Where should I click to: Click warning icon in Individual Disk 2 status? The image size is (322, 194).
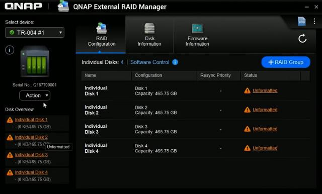[x=247, y=110]
